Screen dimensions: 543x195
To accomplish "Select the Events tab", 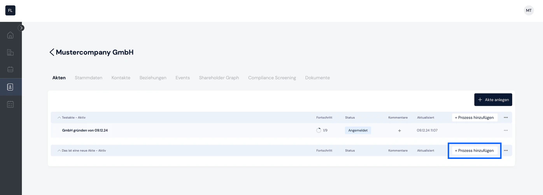I will tap(183, 78).
